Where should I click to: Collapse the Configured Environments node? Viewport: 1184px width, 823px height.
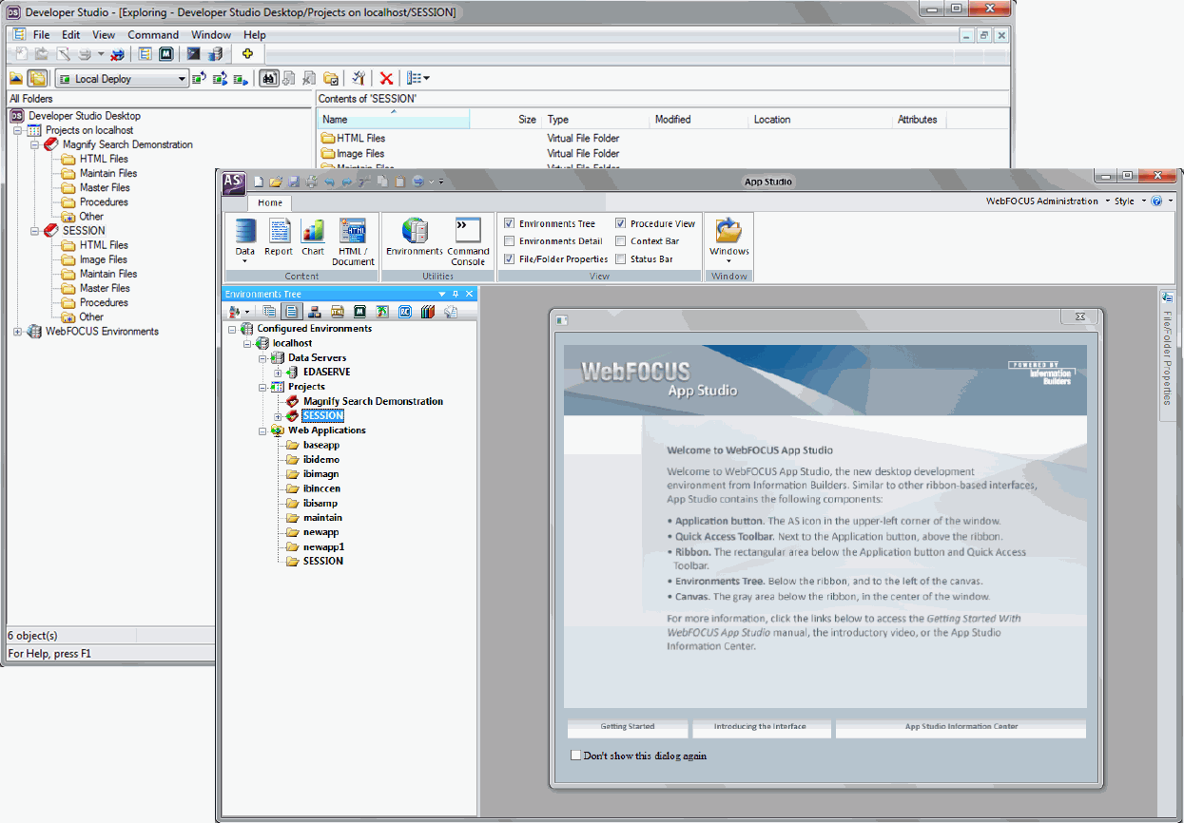[x=232, y=329]
